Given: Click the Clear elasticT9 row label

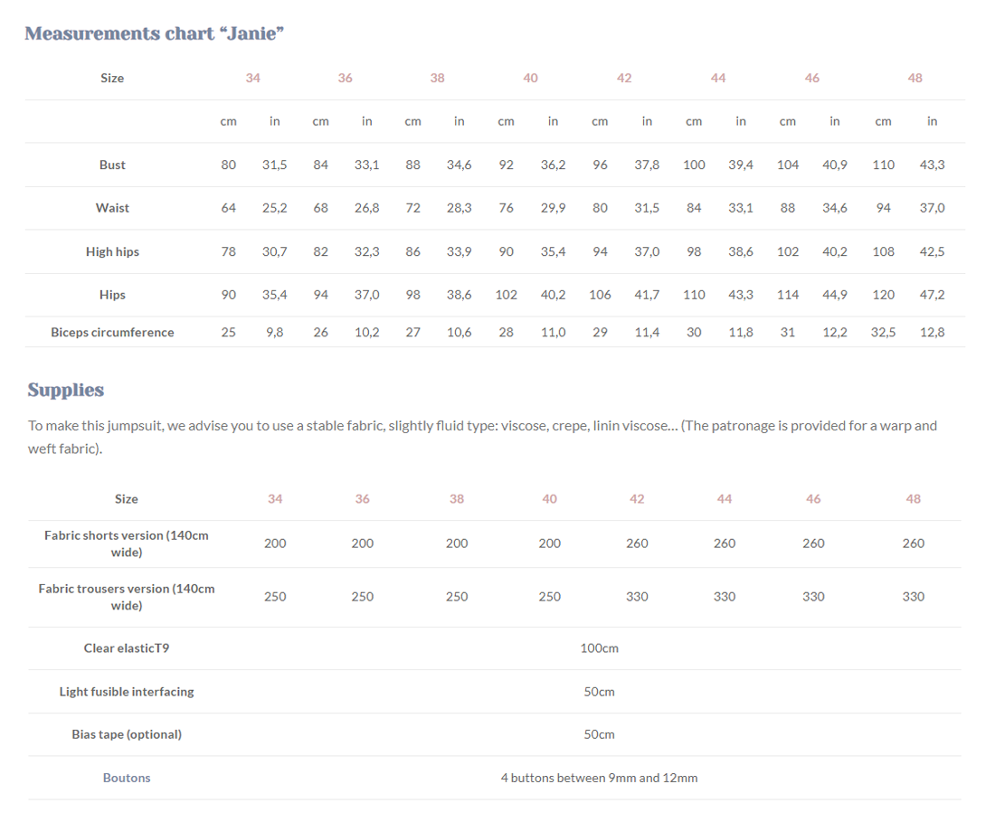Looking at the screenshot, I should coord(127,648).
